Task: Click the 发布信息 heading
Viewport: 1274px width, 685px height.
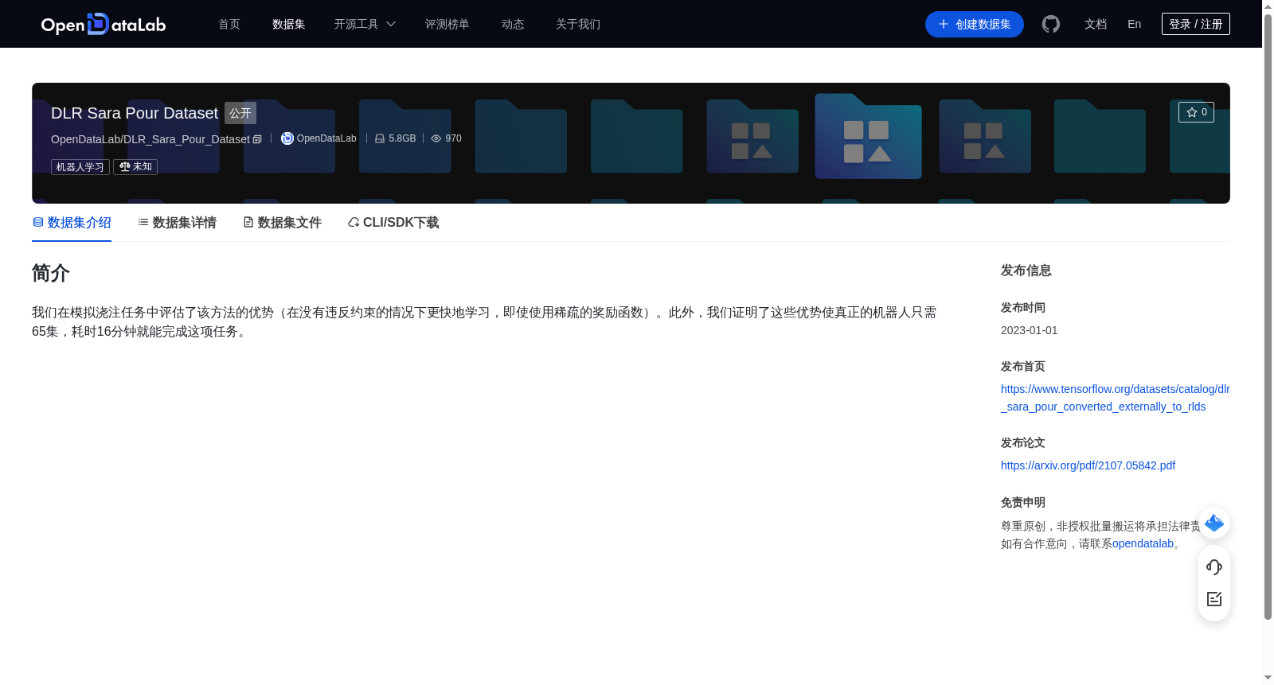Action: click(1026, 270)
